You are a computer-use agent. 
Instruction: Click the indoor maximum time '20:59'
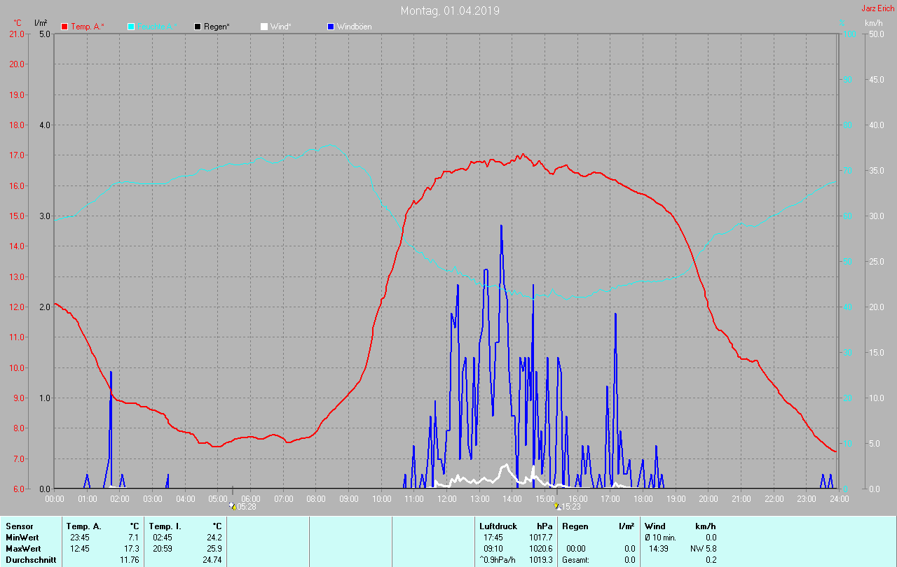coord(162,548)
